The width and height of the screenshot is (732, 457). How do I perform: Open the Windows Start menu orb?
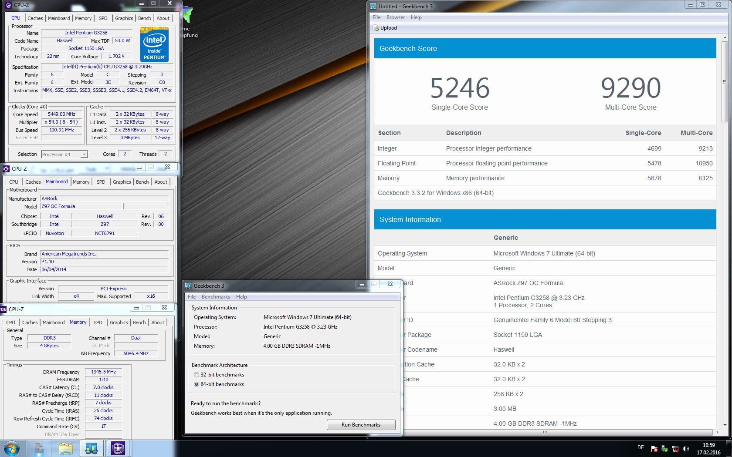click(11, 448)
